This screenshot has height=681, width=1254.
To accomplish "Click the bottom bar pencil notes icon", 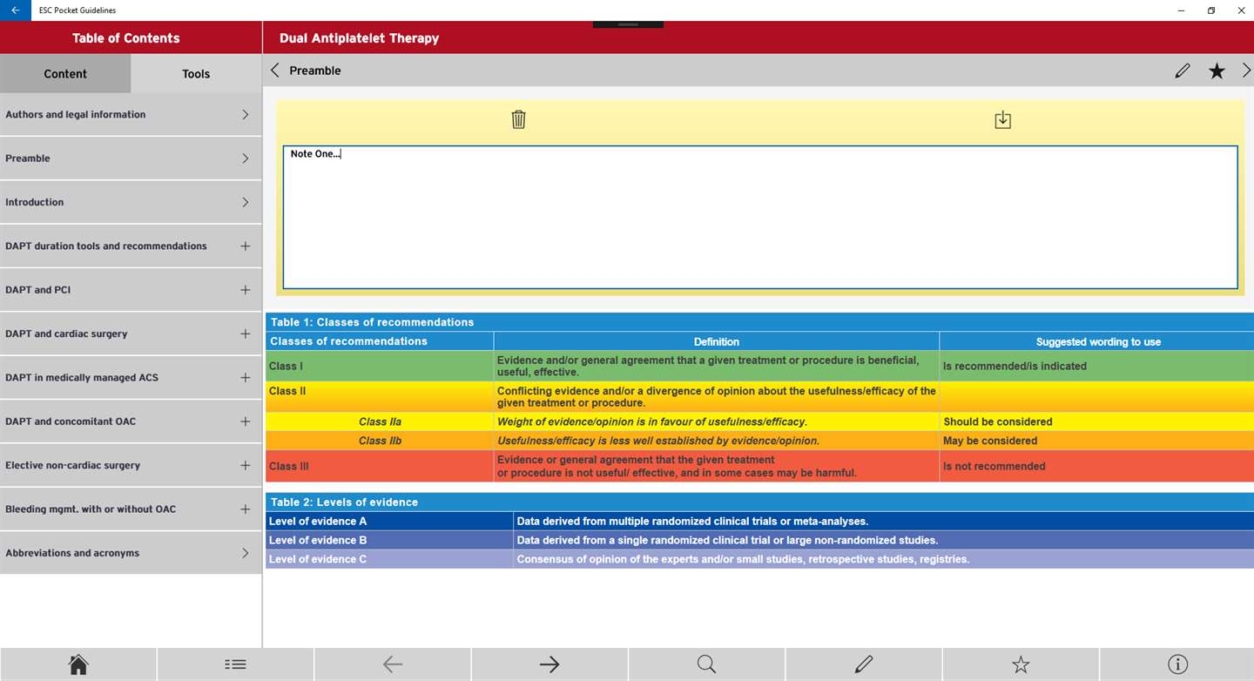I will 863,664.
